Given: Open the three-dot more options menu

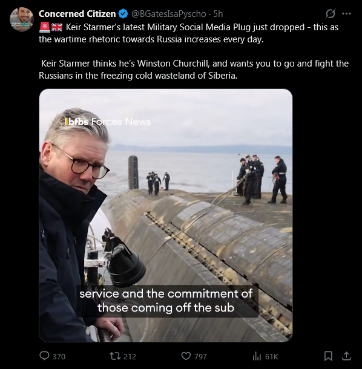Looking at the screenshot, I should pyautogui.click(x=346, y=14).
